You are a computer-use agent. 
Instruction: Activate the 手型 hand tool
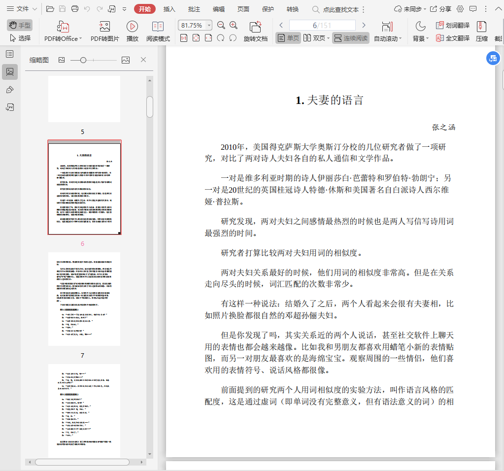tap(20, 25)
